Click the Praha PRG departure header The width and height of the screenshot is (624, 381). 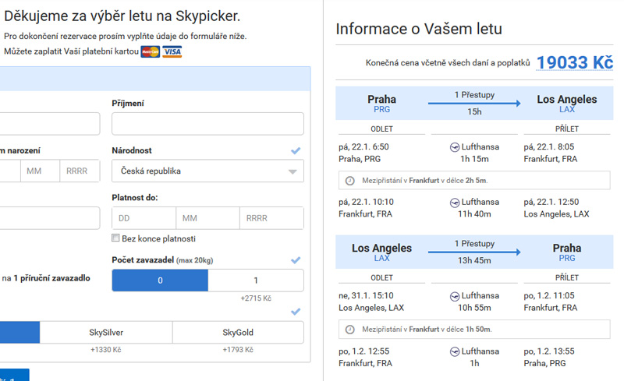click(x=381, y=104)
